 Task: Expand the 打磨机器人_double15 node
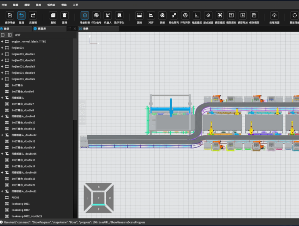[2, 154]
